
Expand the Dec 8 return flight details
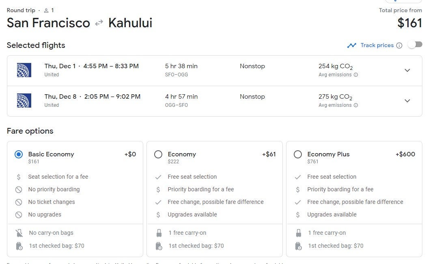pos(407,101)
